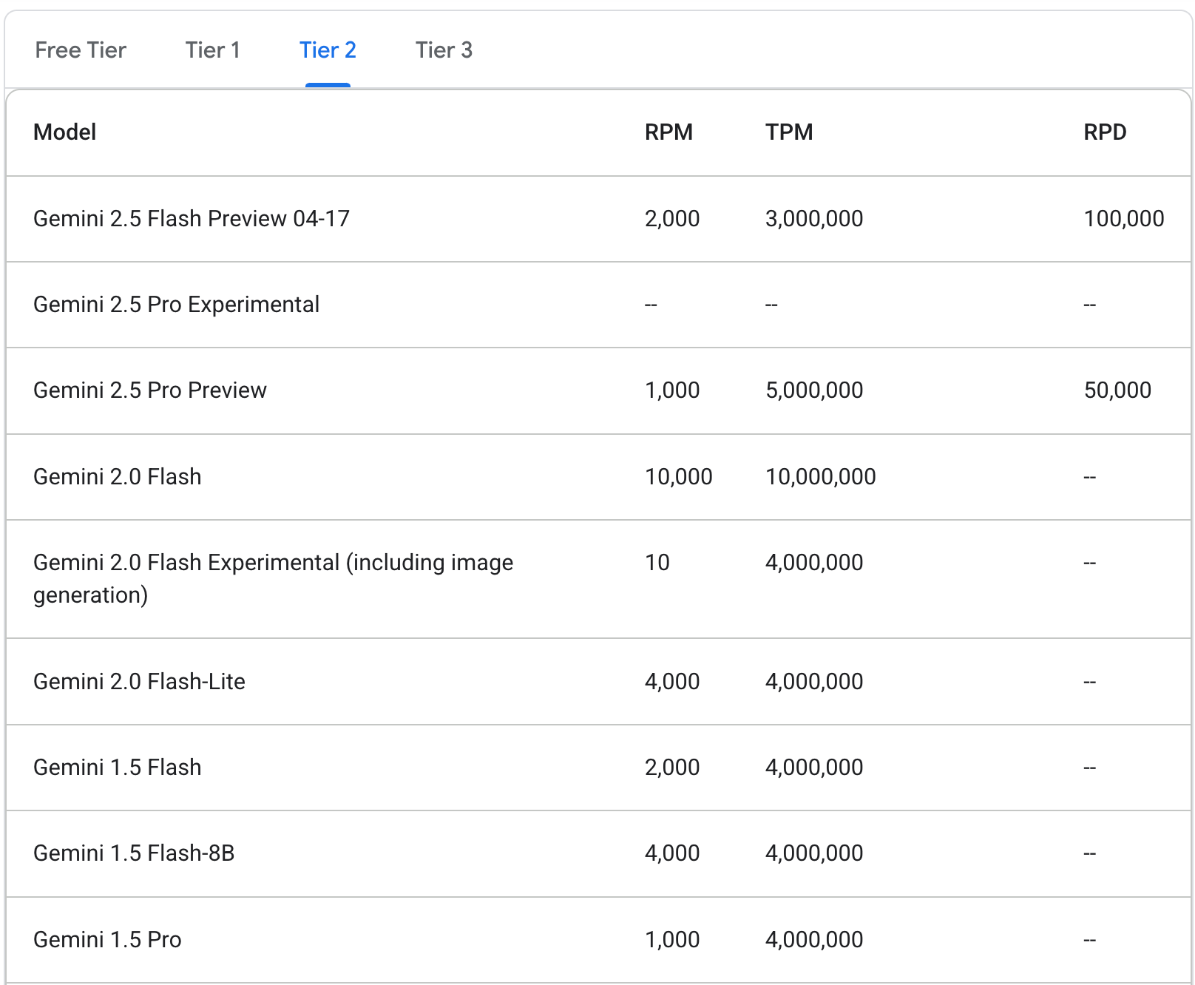The width and height of the screenshot is (1195, 985).
Task: Click TPM value 4,000,000 in the Gemini 1.5 Flash row
Action: 814,768
